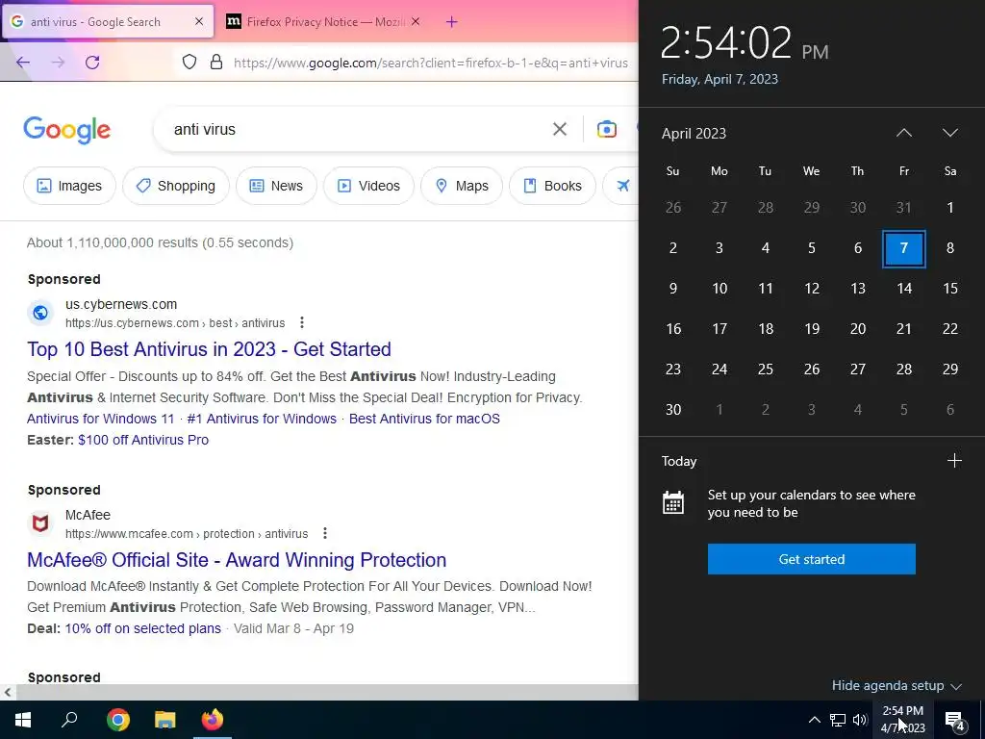This screenshot has height=739, width=985.
Task: Go to previous month in calendar
Action: (903, 133)
